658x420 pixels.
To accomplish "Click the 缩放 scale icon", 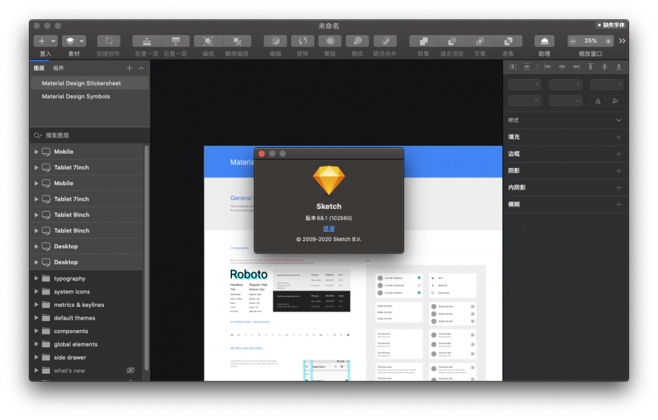I will pos(357,41).
